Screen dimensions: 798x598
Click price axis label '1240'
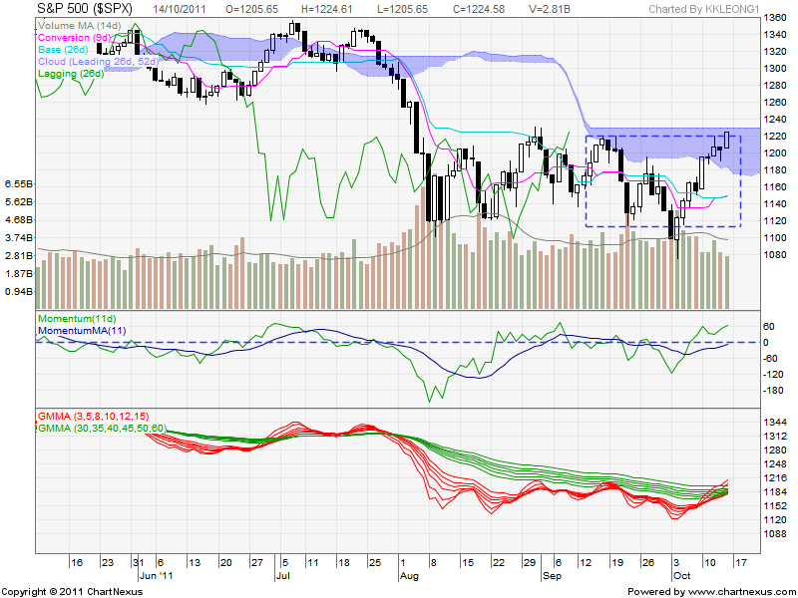coord(775,120)
